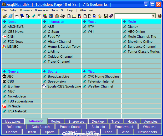Click the camera magnifier toolbar icon
The width and height of the screenshot is (163, 136).
click(57, 16)
